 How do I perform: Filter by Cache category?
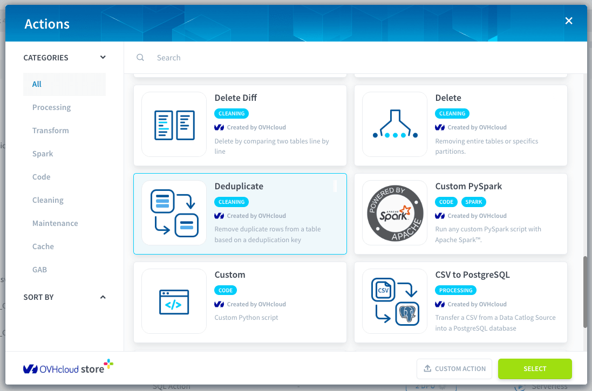43,246
